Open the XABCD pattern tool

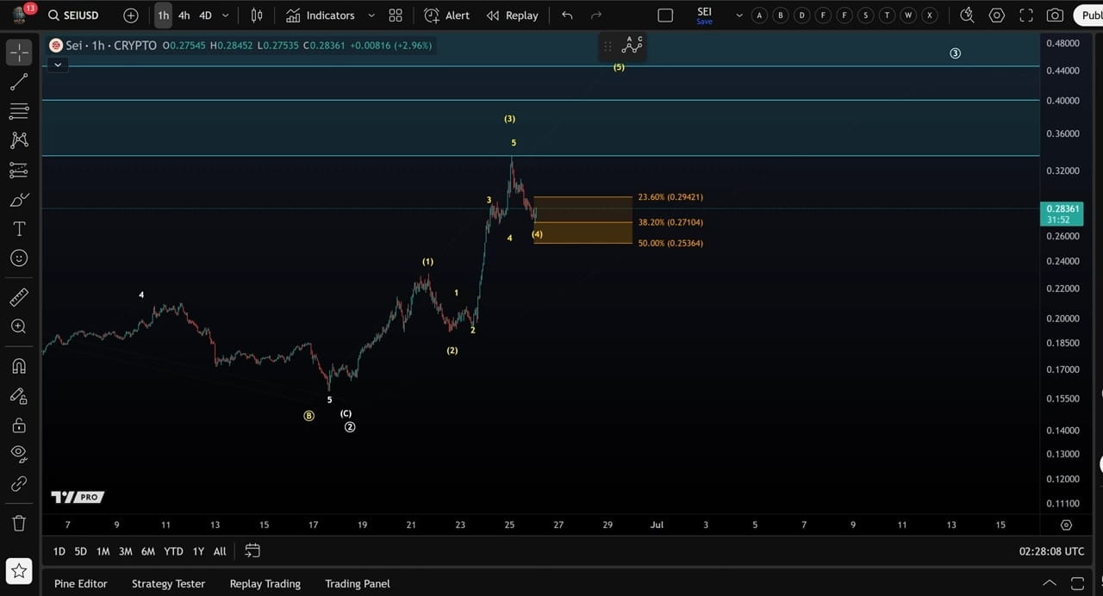click(x=19, y=140)
